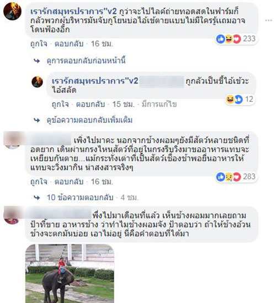View edit history via มีการแก้ไข

point(159,105)
